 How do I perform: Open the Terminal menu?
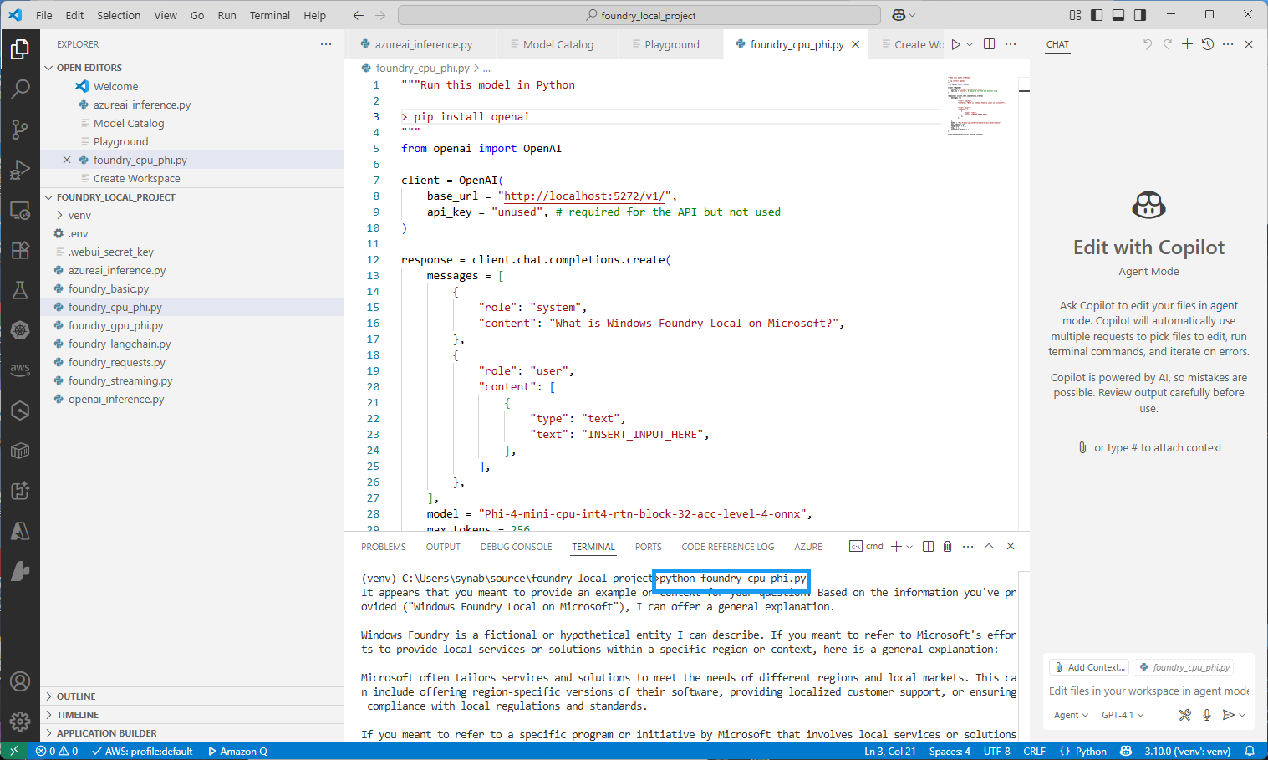coord(269,15)
